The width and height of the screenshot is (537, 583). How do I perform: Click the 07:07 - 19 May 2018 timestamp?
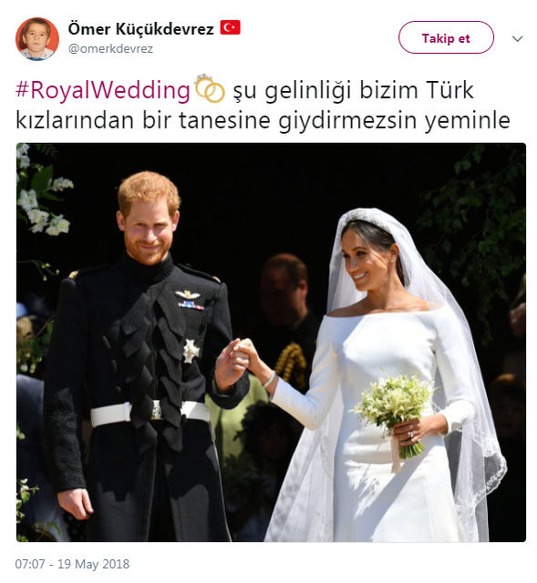click(x=72, y=564)
